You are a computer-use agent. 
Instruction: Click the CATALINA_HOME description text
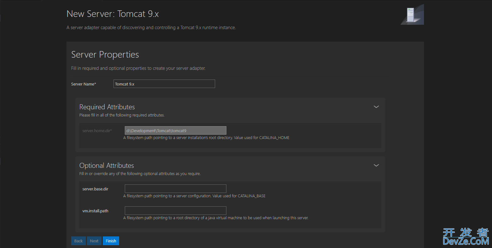coord(206,137)
